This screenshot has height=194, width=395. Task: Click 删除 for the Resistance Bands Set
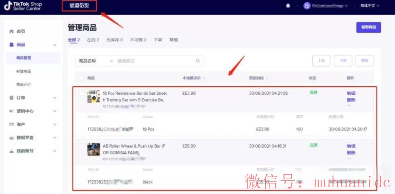point(351,100)
